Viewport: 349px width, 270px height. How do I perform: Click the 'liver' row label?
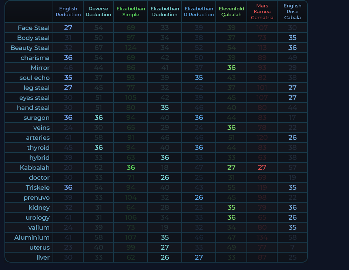(x=43, y=257)
